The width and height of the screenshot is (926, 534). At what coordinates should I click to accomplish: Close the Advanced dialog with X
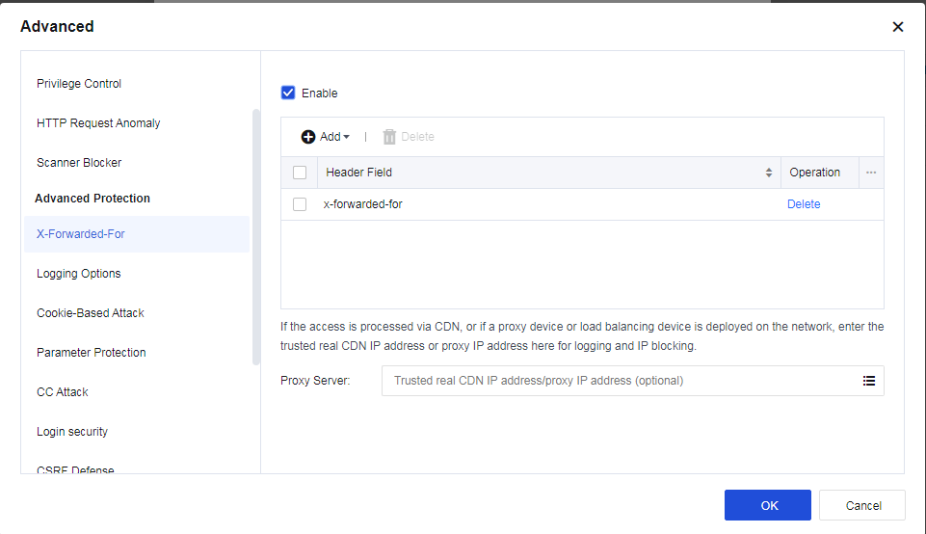click(x=897, y=27)
